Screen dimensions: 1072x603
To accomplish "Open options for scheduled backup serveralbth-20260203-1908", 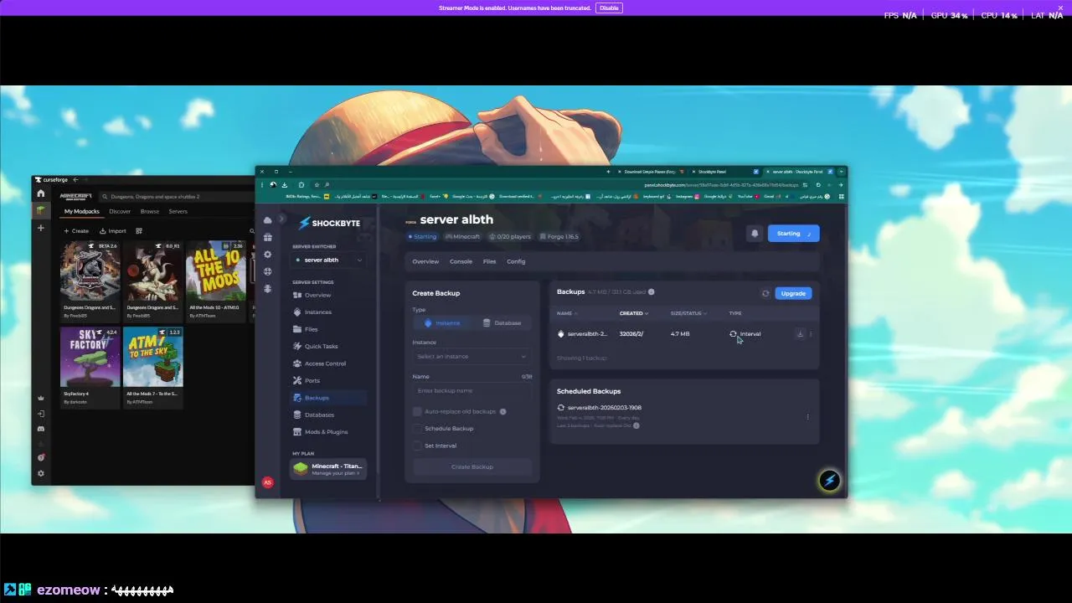I will tap(807, 416).
